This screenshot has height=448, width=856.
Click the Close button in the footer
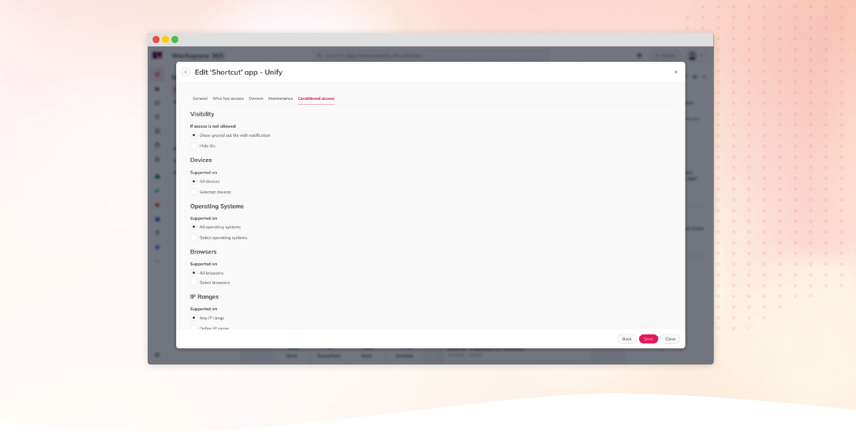tap(670, 339)
